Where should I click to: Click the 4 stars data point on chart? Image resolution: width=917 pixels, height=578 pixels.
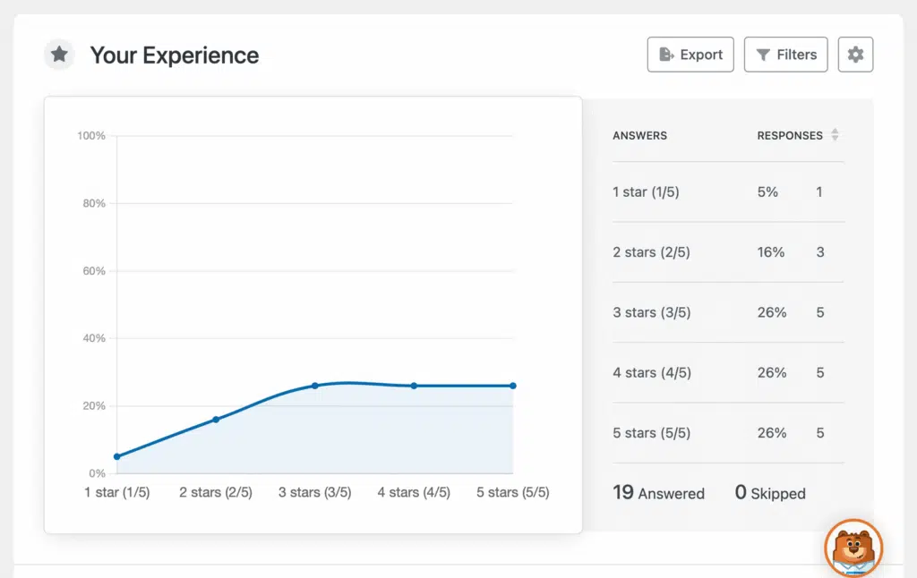(x=414, y=386)
